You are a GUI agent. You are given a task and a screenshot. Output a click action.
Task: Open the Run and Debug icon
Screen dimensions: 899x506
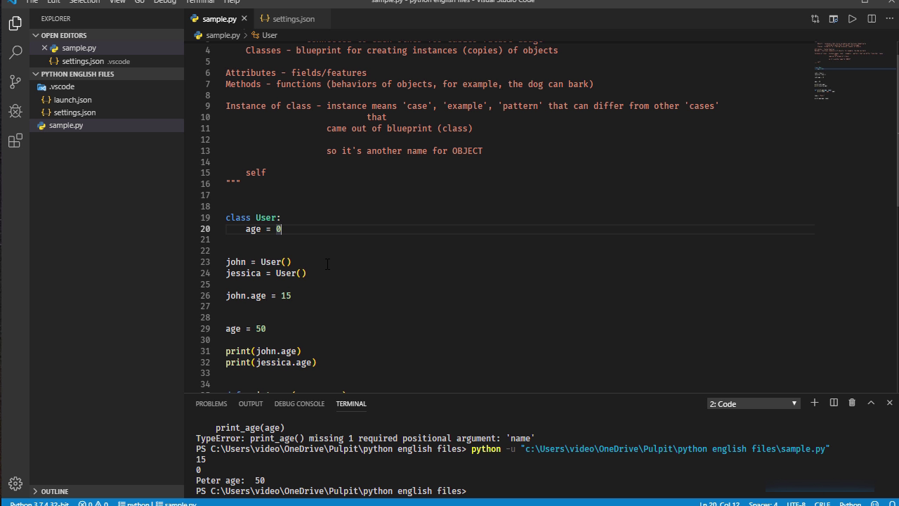coord(15,111)
